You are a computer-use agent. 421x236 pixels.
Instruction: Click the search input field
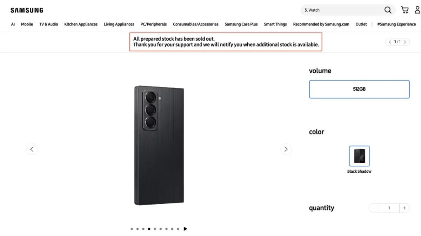342,10
